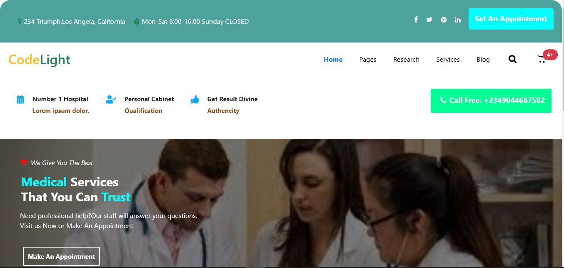This screenshot has height=268, width=564.
Task: Click the Authencity text
Action: pyautogui.click(x=223, y=111)
